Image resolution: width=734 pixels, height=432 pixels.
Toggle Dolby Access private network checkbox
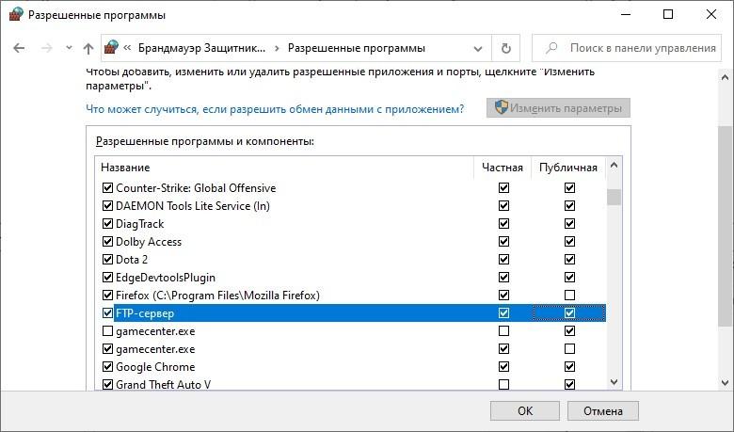(503, 241)
